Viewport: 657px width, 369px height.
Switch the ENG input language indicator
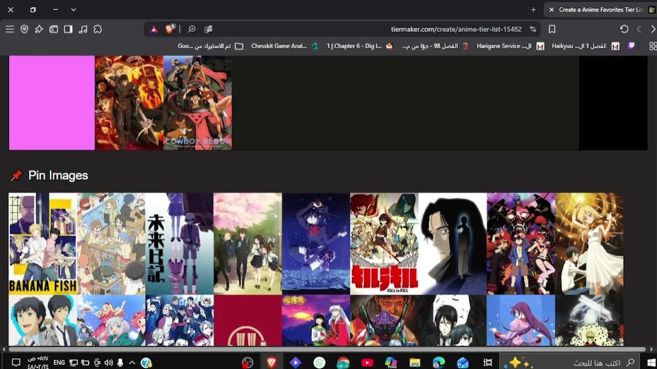point(59,363)
